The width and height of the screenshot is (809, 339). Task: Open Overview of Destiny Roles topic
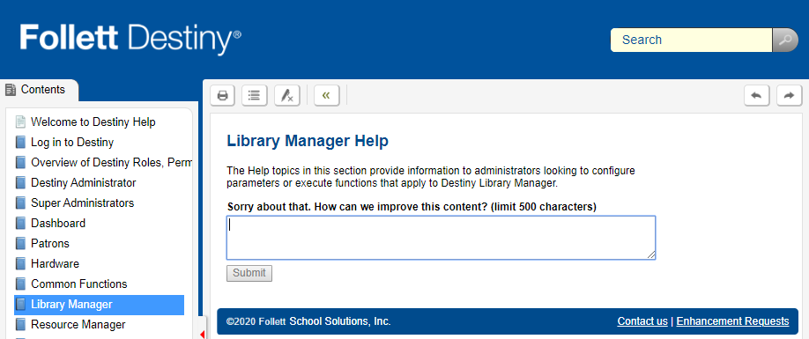click(x=111, y=162)
